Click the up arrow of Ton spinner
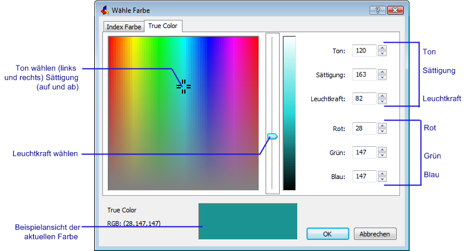 [x=382, y=48]
